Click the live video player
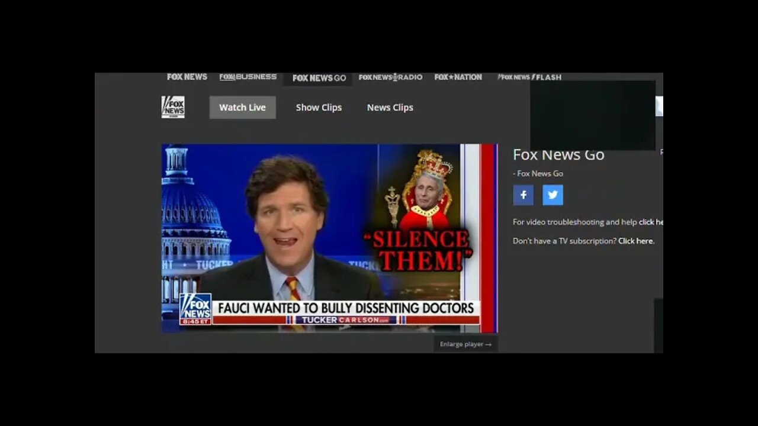The height and width of the screenshot is (426, 758). pos(330,238)
